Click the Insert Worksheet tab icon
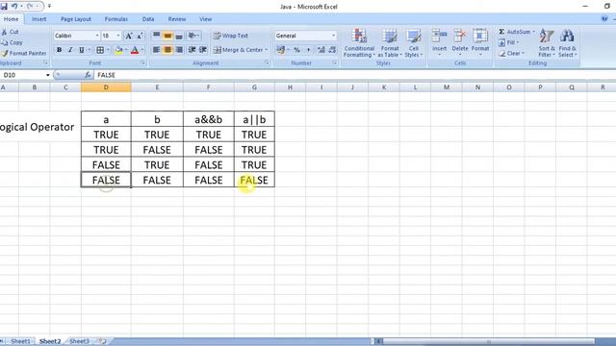The image size is (616, 346). tap(103, 341)
